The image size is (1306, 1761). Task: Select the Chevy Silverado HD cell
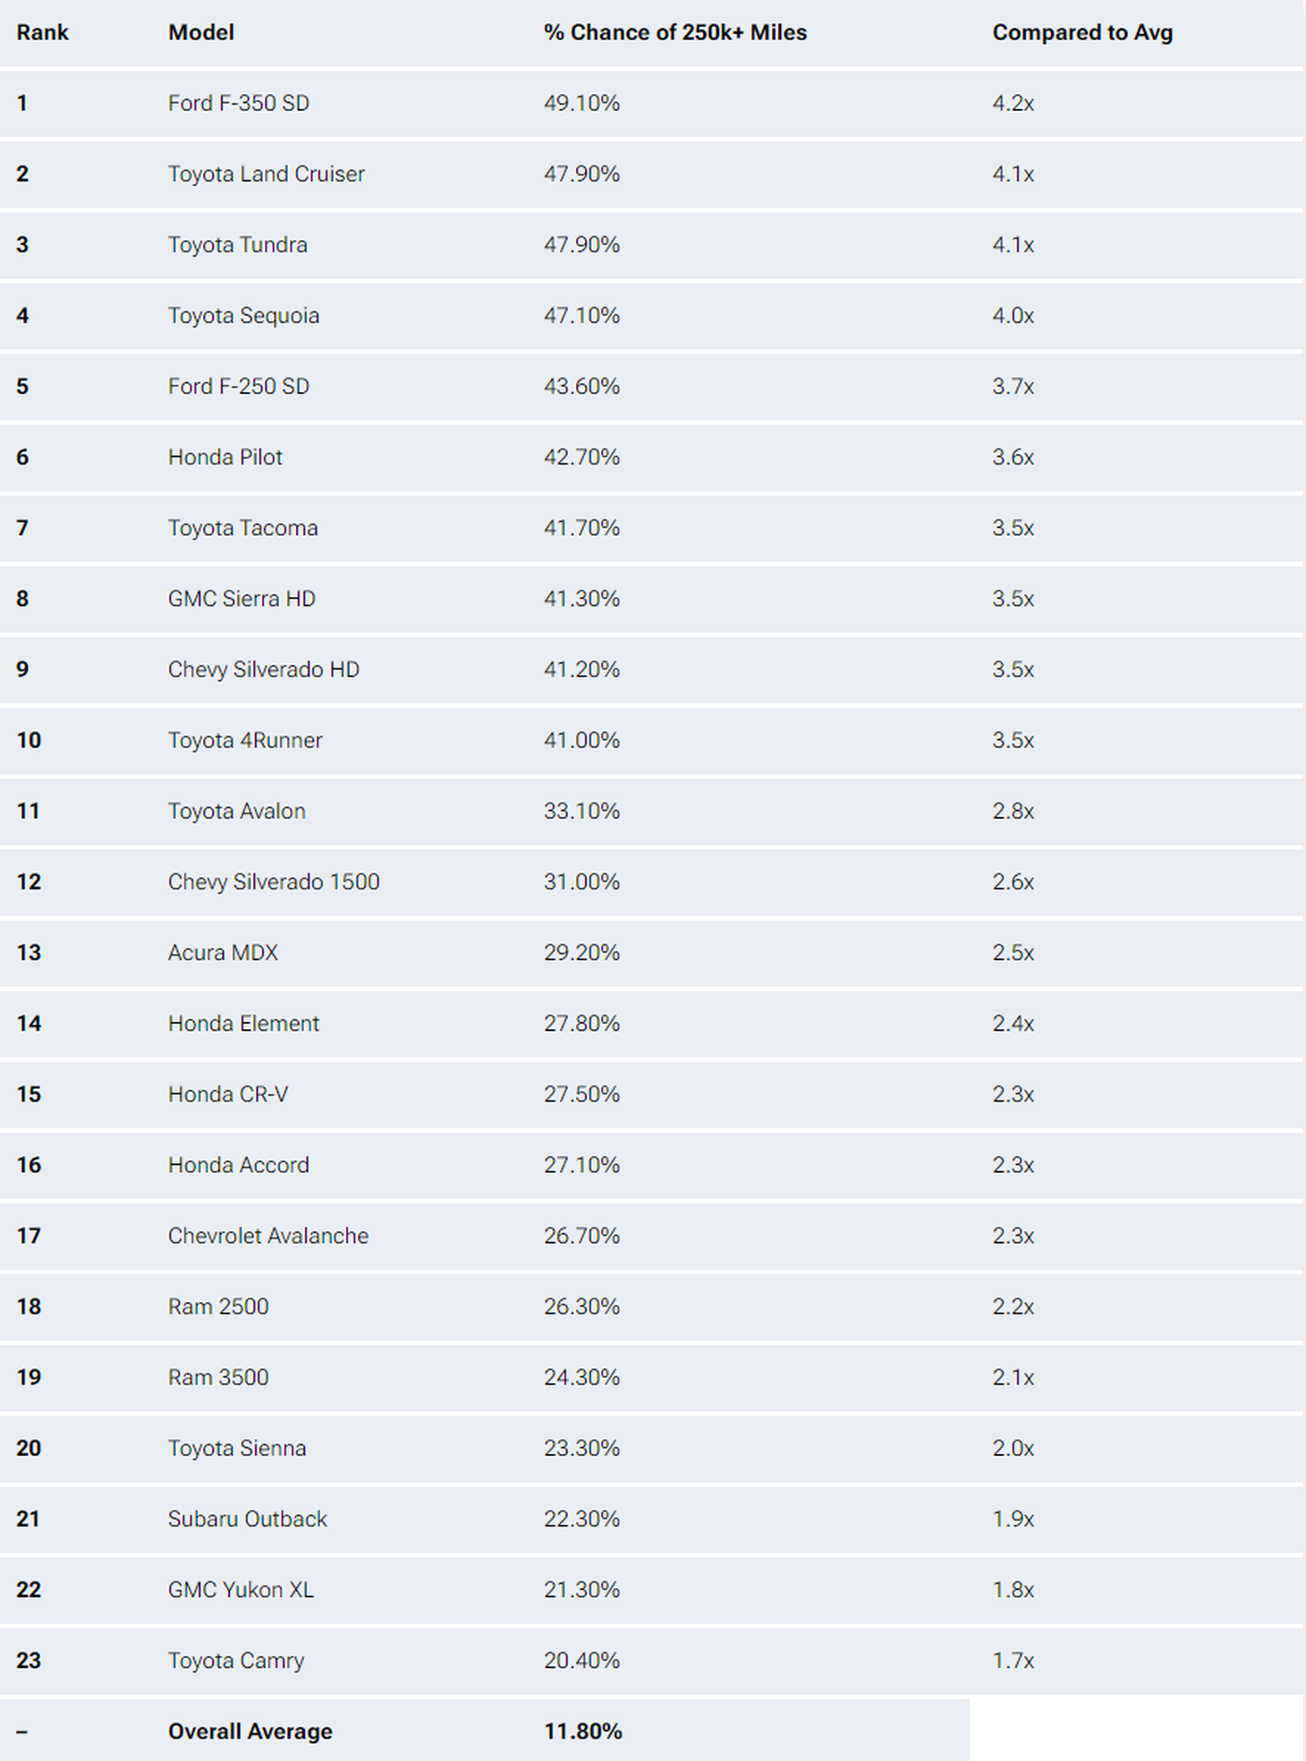click(264, 669)
